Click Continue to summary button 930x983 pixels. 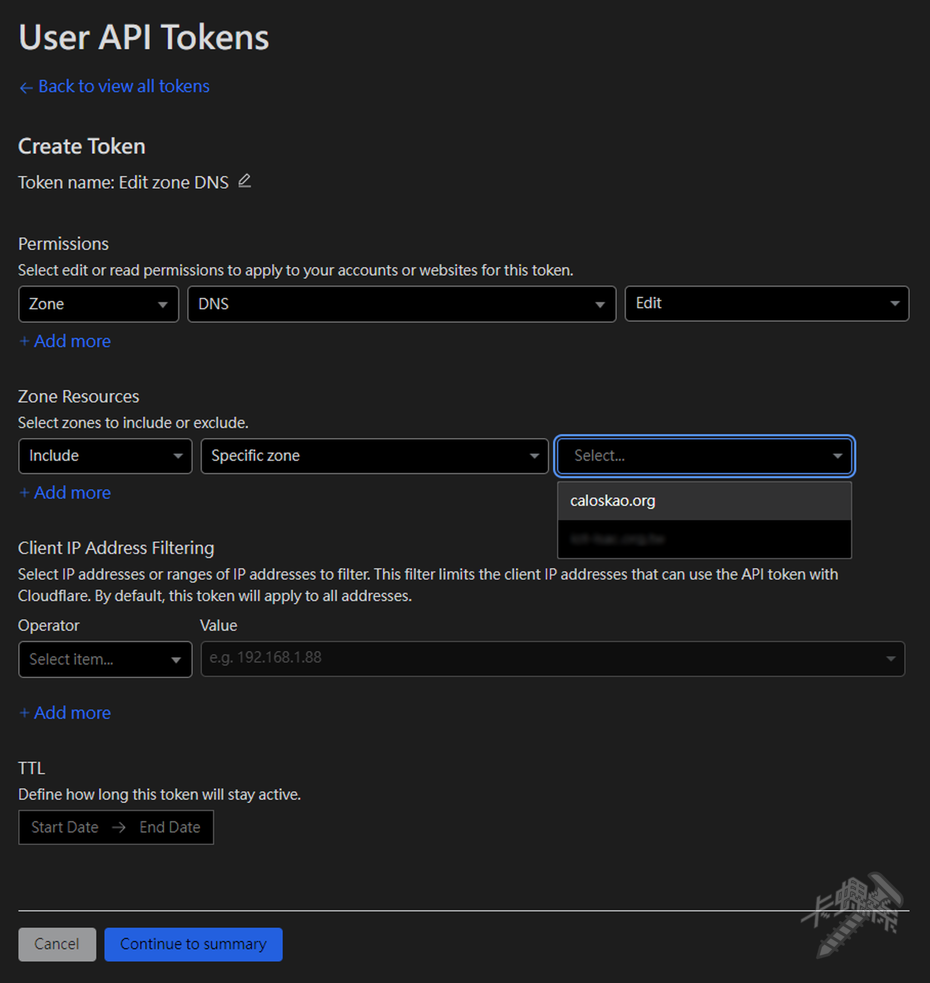(x=193, y=944)
